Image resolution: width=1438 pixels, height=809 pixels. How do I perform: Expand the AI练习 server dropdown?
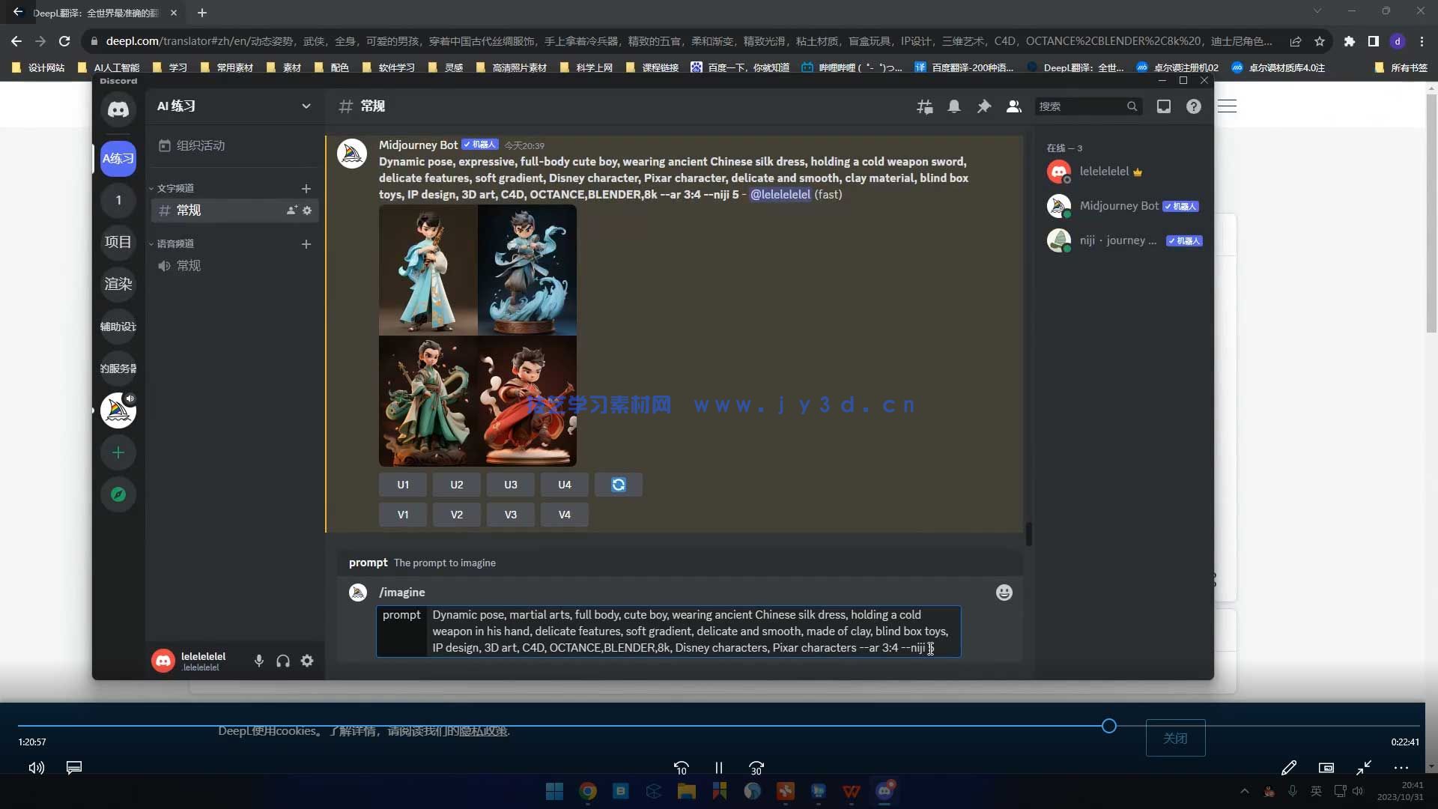306,106
